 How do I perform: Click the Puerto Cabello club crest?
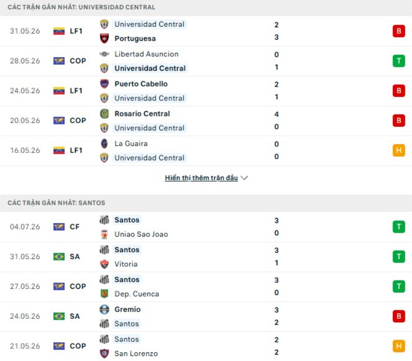click(105, 84)
